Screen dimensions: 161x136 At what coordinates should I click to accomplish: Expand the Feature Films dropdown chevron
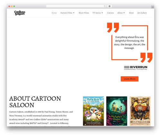pos(74,13)
